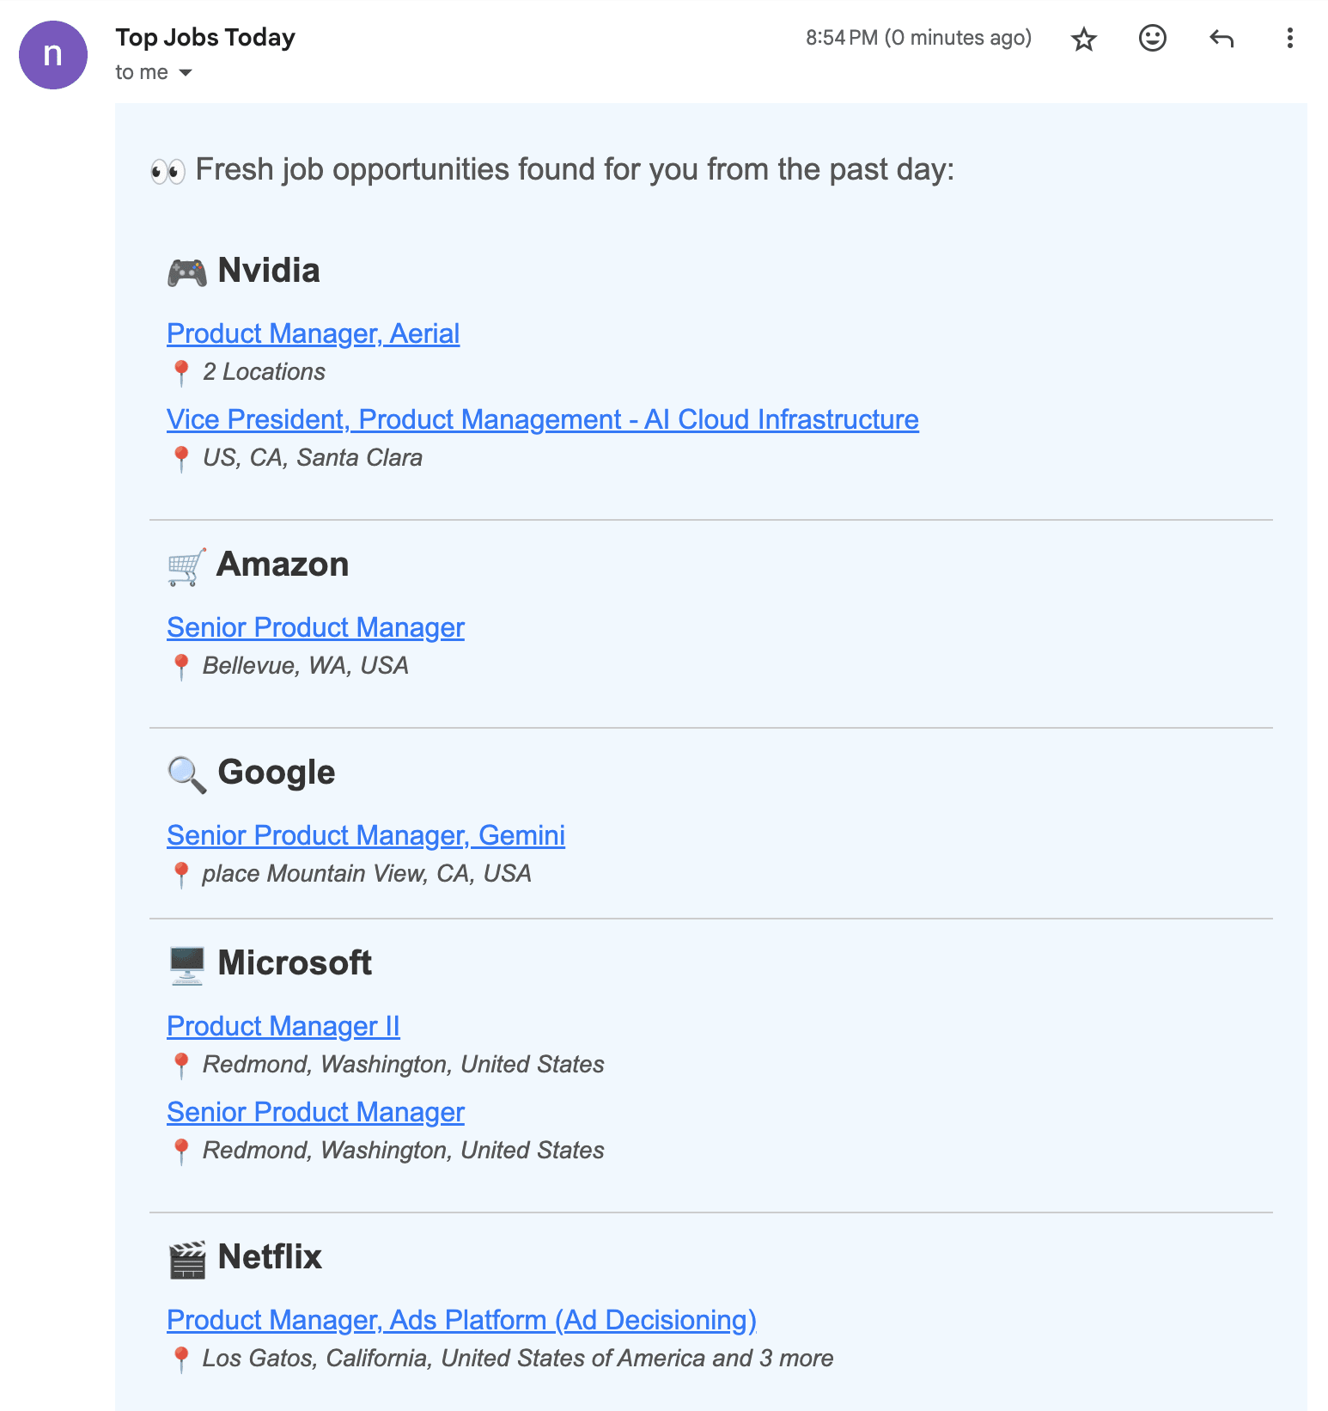Open the three-dot more options menu

click(1290, 38)
